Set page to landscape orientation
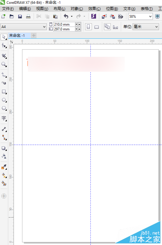 tap(97, 27)
